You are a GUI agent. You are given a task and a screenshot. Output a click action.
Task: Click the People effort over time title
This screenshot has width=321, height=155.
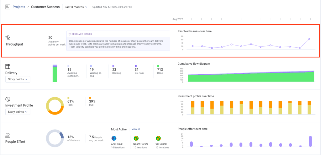pyautogui.click(x=193, y=129)
